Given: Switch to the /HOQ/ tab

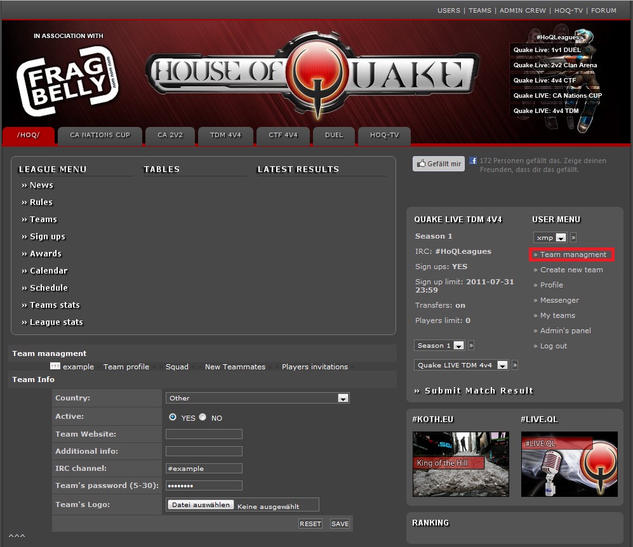Looking at the screenshot, I should [29, 135].
